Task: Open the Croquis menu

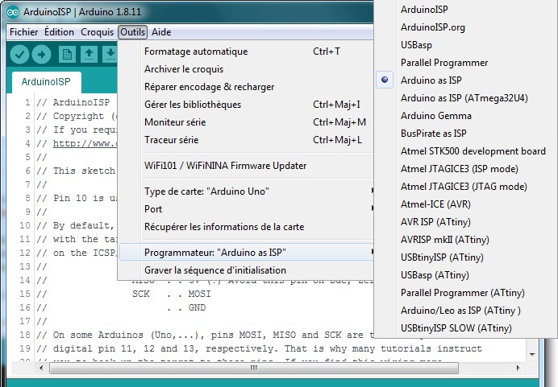Action: pyautogui.click(x=97, y=32)
